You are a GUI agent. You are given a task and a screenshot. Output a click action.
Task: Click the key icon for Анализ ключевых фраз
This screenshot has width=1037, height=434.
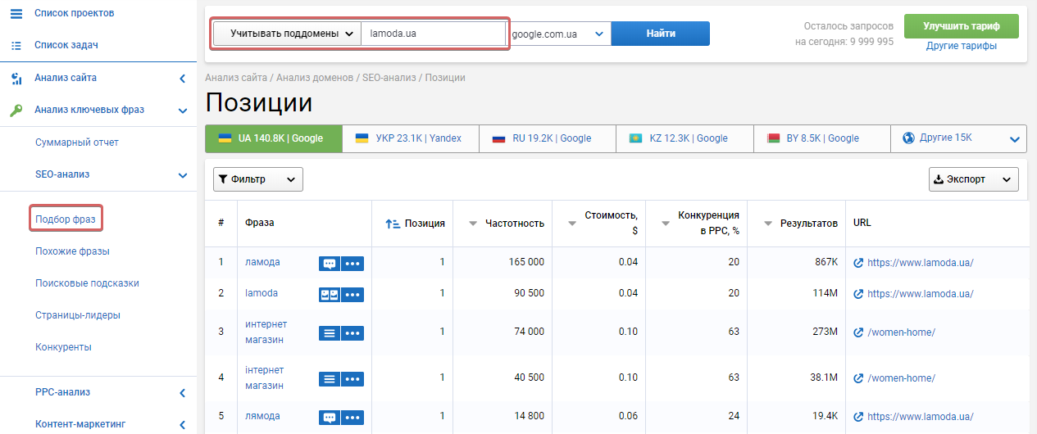coord(16,111)
